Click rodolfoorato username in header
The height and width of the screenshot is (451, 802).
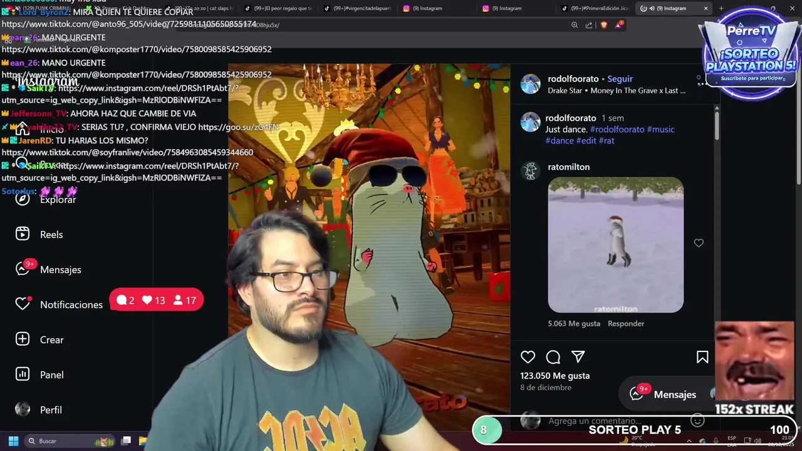coord(573,79)
